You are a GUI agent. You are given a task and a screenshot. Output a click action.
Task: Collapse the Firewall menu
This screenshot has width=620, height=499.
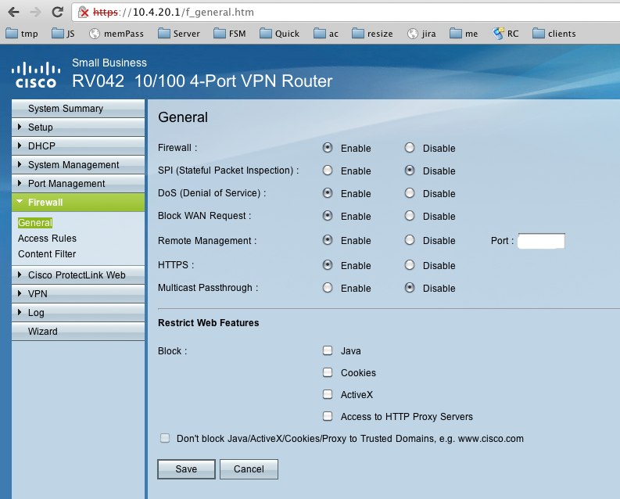click(78, 203)
